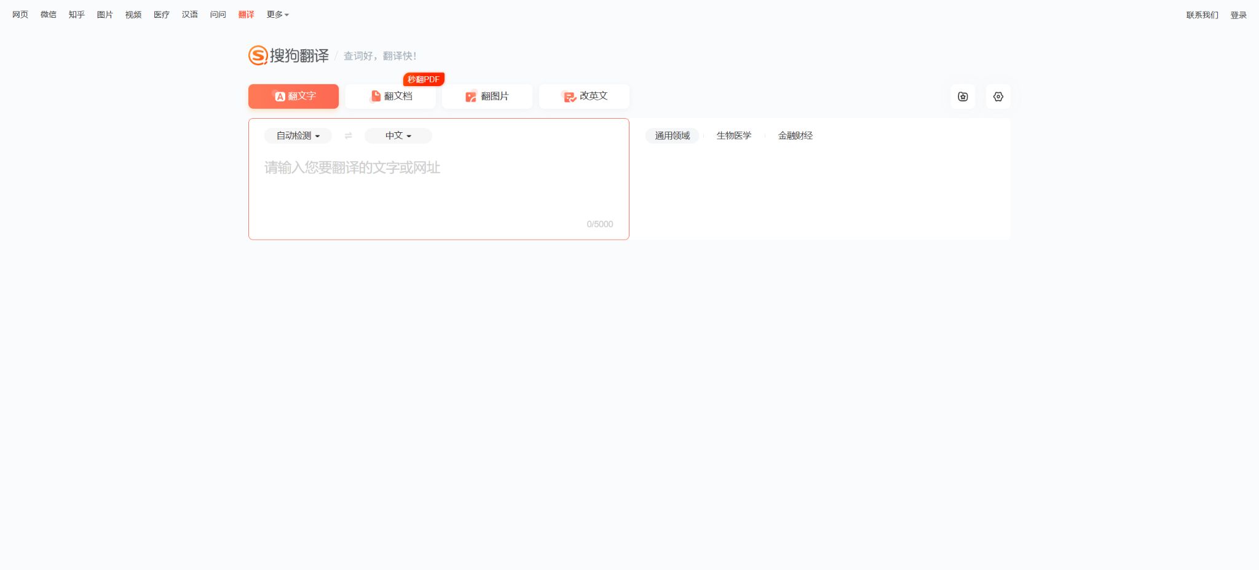Screen dimensions: 1259x570
Task: Select the 金融财经 domain option
Action: 795,136
